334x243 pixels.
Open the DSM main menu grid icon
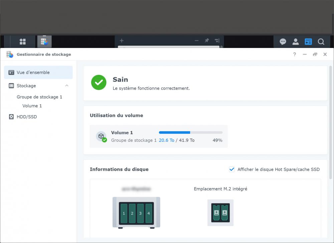point(22,42)
